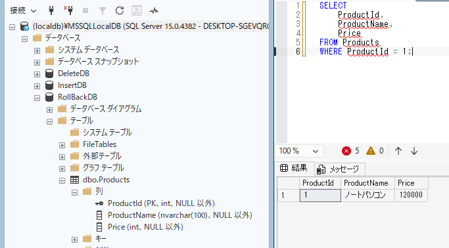Collapse the (localdb) server node
449x248 pixels.
(12, 27)
